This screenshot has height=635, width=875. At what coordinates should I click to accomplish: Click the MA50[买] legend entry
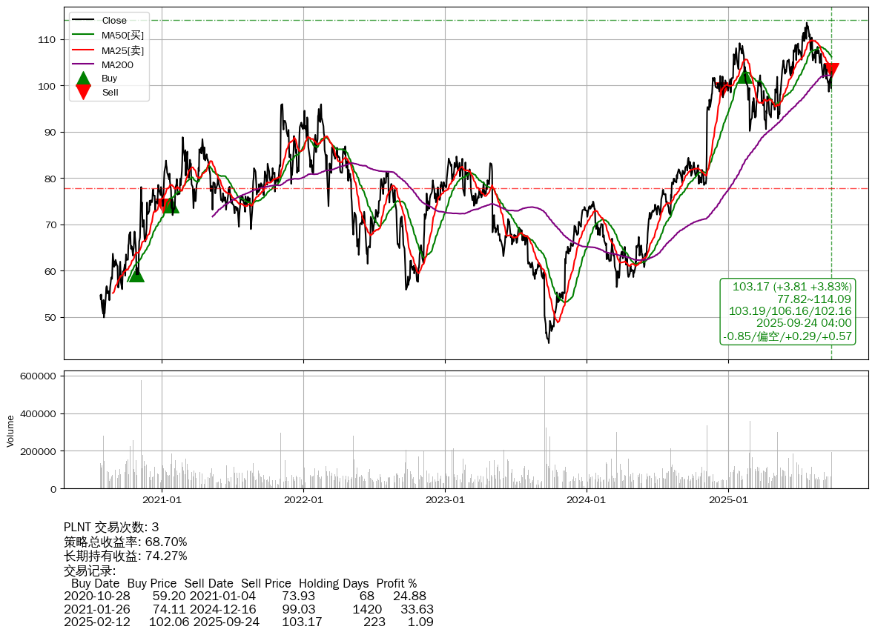click(x=122, y=35)
